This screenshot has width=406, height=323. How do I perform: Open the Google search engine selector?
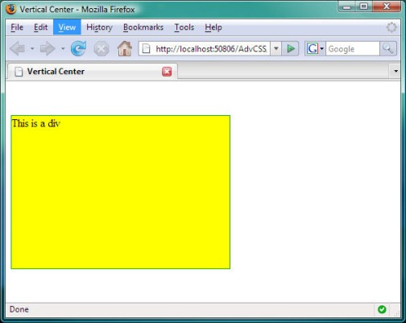315,49
